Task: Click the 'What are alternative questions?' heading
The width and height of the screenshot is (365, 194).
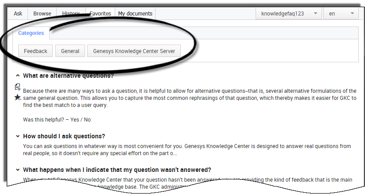Action: point(68,76)
